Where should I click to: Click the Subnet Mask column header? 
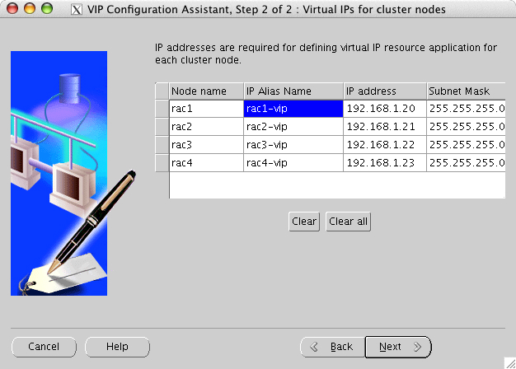click(x=466, y=91)
